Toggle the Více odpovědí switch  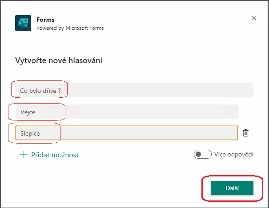[x=203, y=154]
